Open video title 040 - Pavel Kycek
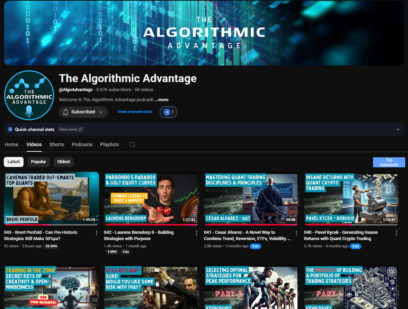Viewport: 408px width, 309px height. (x=341, y=235)
